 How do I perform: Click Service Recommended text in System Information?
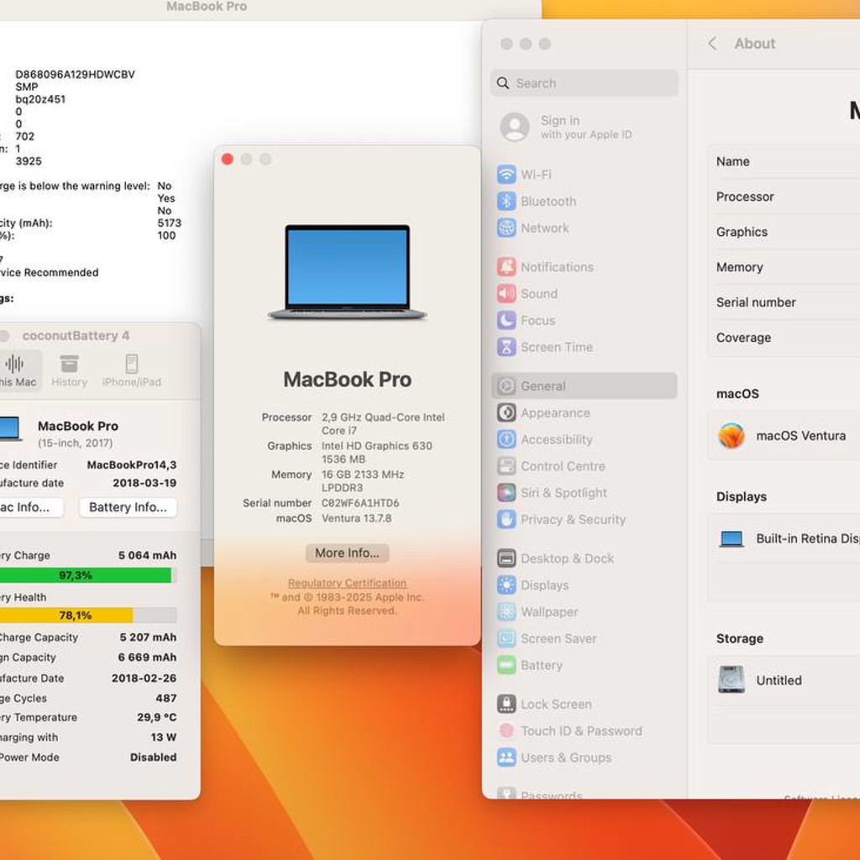click(x=50, y=273)
